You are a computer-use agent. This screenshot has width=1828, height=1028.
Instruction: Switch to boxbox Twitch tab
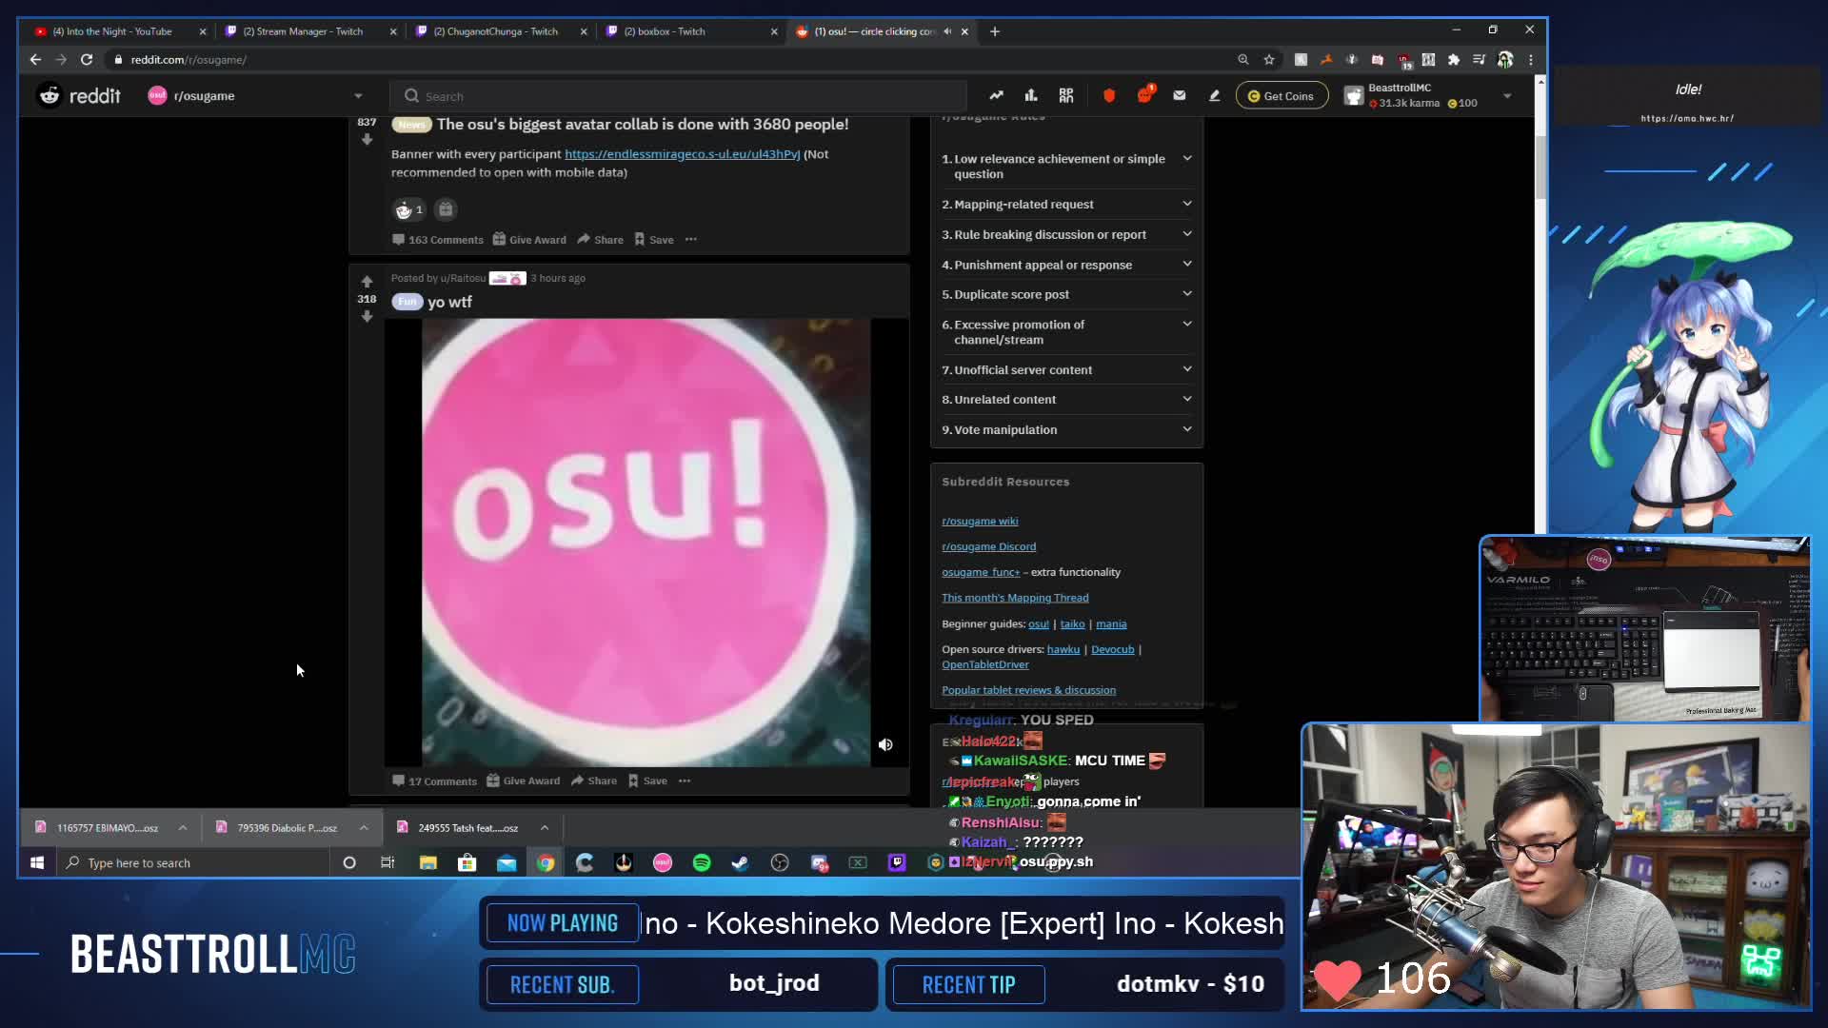(x=690, y=31)
